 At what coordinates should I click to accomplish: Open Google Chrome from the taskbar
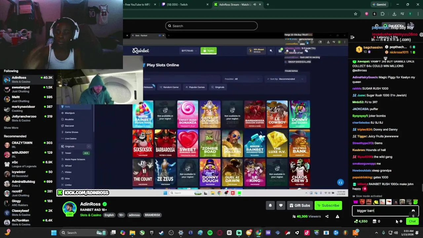(x=258, y=233)
